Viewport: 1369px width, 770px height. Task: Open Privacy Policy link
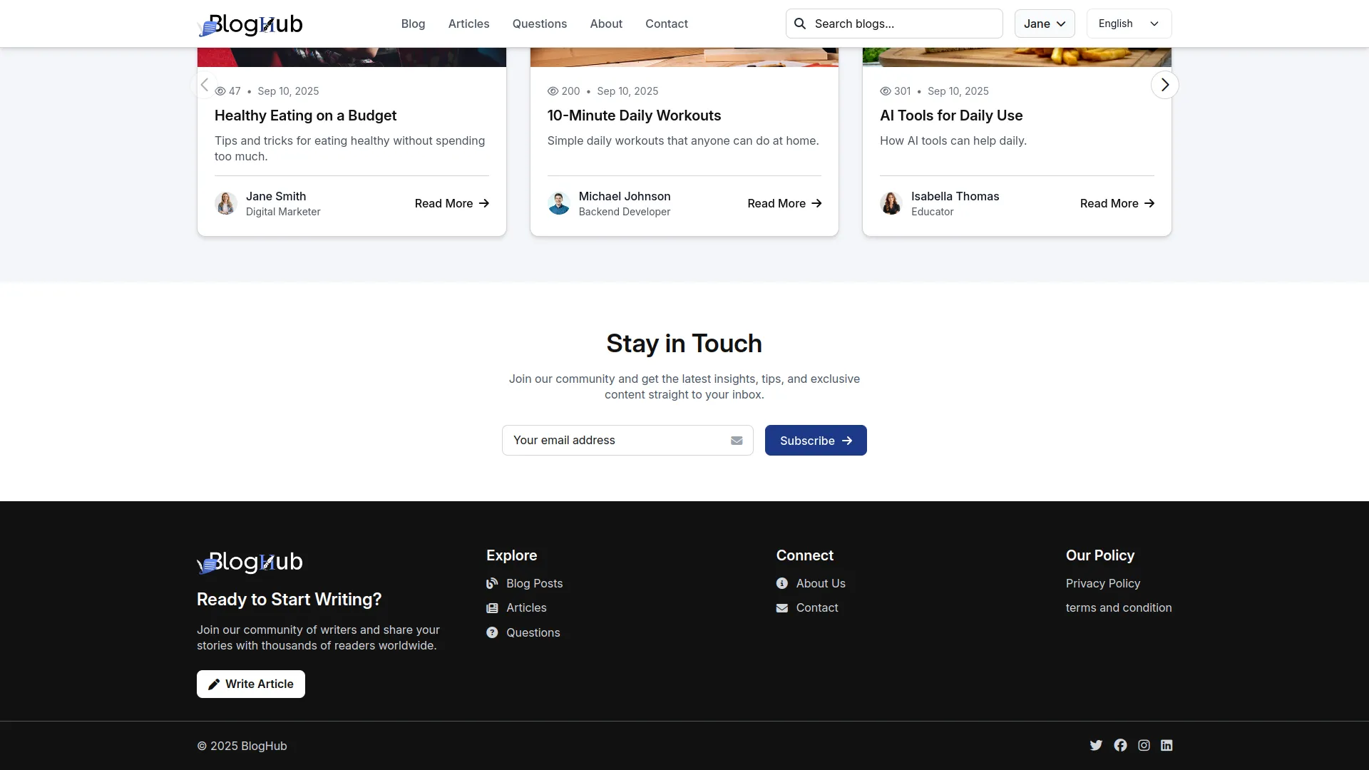coord(1103,583)
